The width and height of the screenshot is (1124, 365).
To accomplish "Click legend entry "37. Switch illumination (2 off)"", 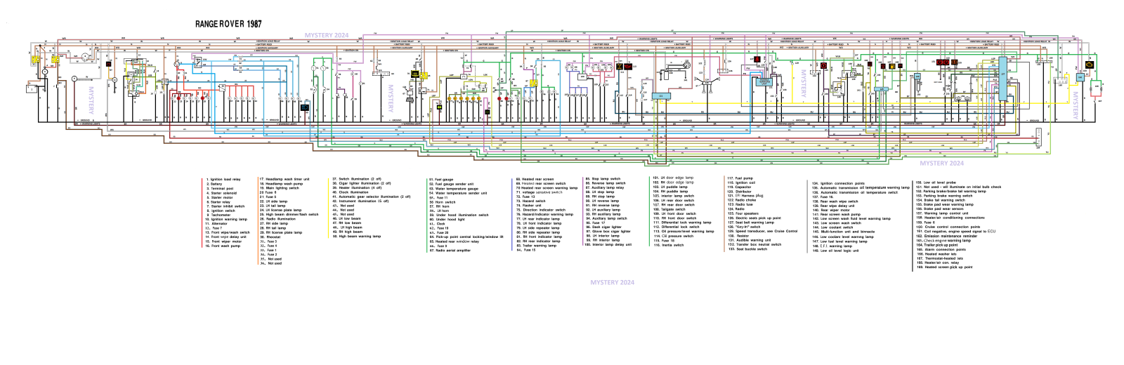I will pos(357,179).
